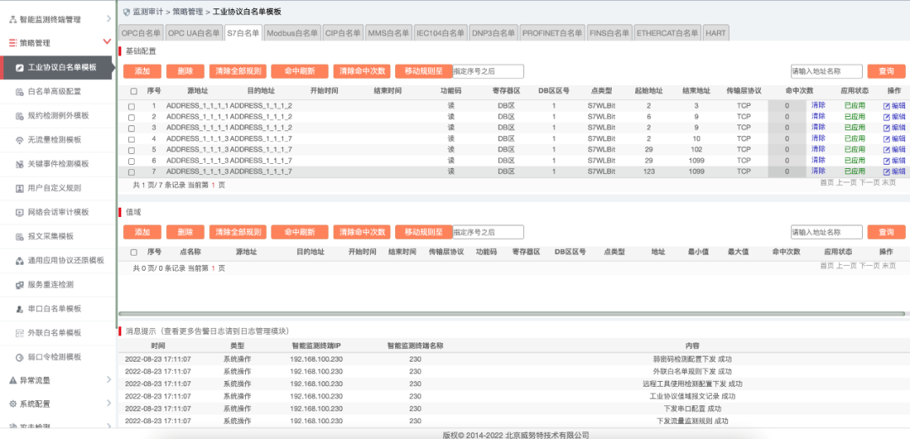Click 移动规则至 in 基础配置 section

point(424,71)
